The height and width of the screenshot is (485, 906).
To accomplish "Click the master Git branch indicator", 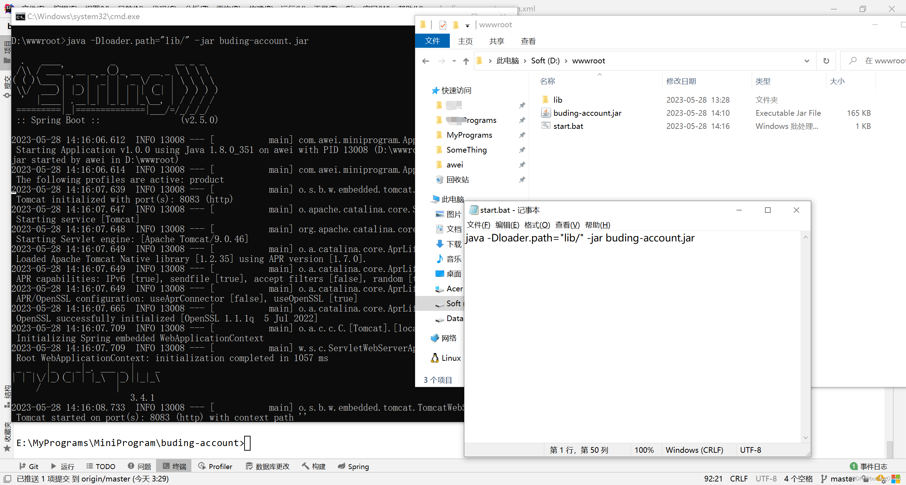I will 842,478.
